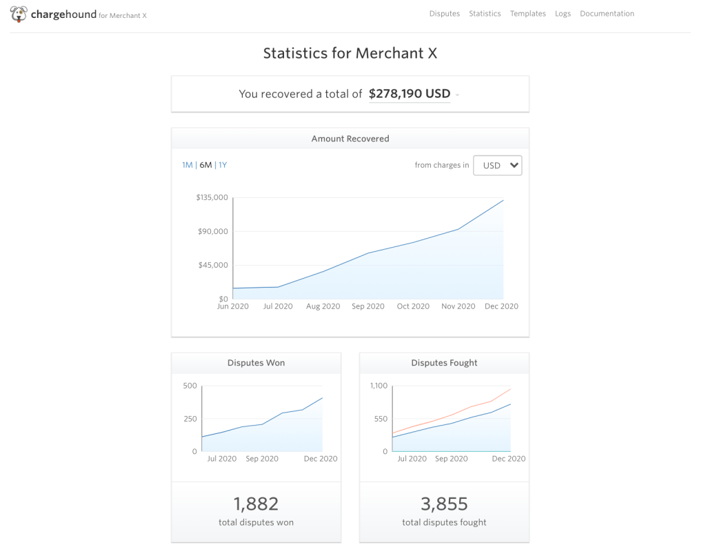The height and width of the screenshot is (554, 706).
Task: Click the chargehound brand name text
Action: pyautogui.click(x=63, y=14)
